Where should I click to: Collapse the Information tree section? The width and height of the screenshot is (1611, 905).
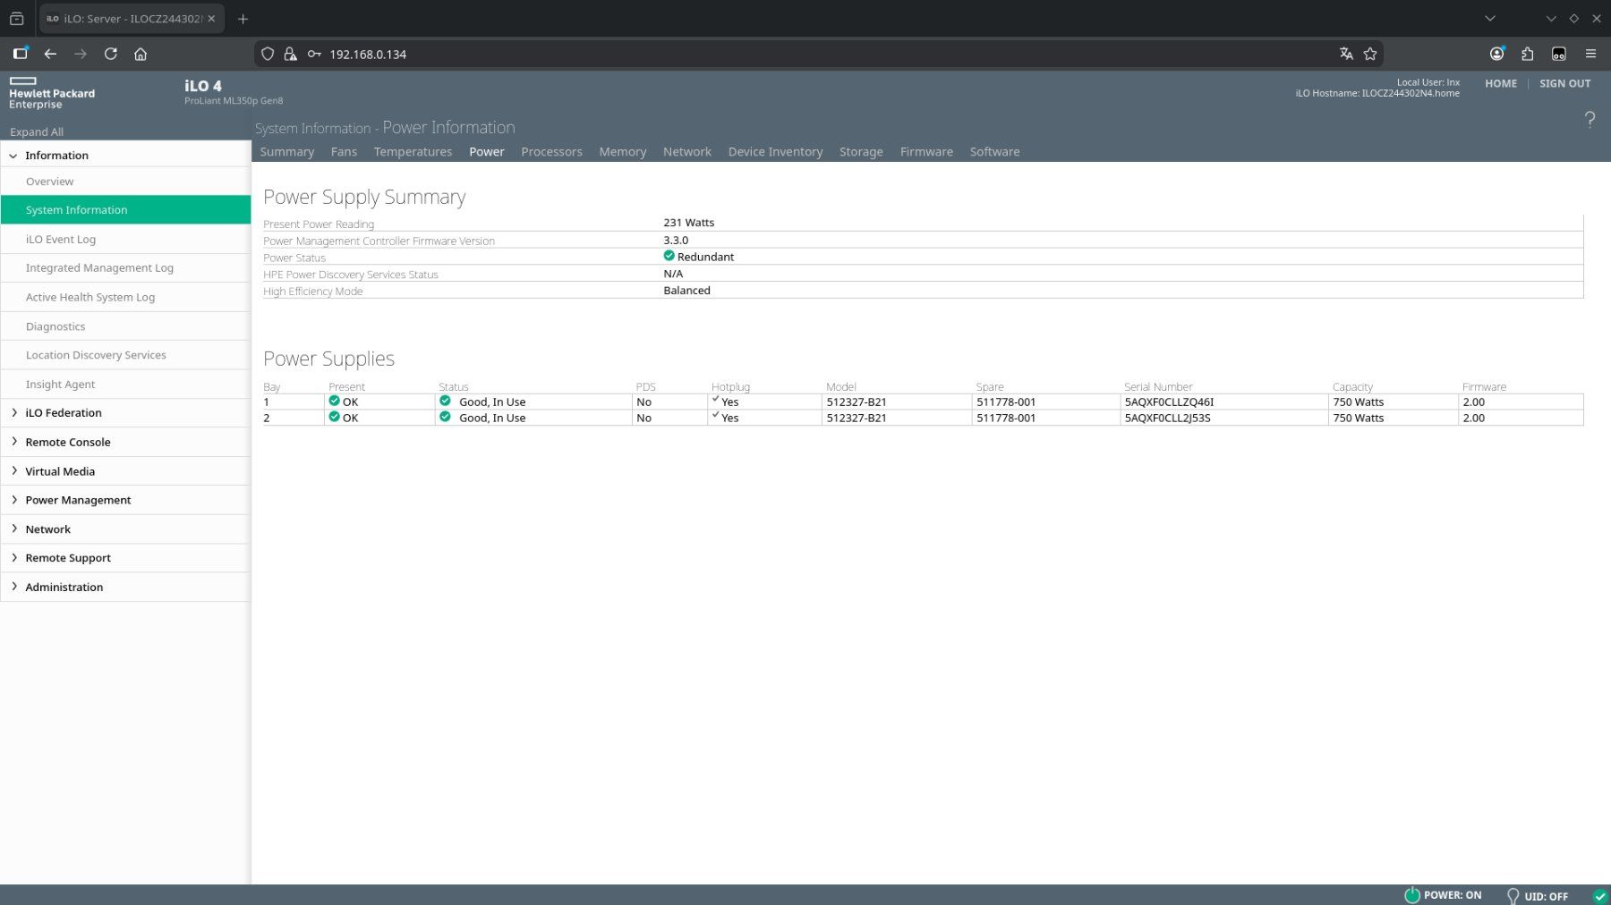point(13,156)
